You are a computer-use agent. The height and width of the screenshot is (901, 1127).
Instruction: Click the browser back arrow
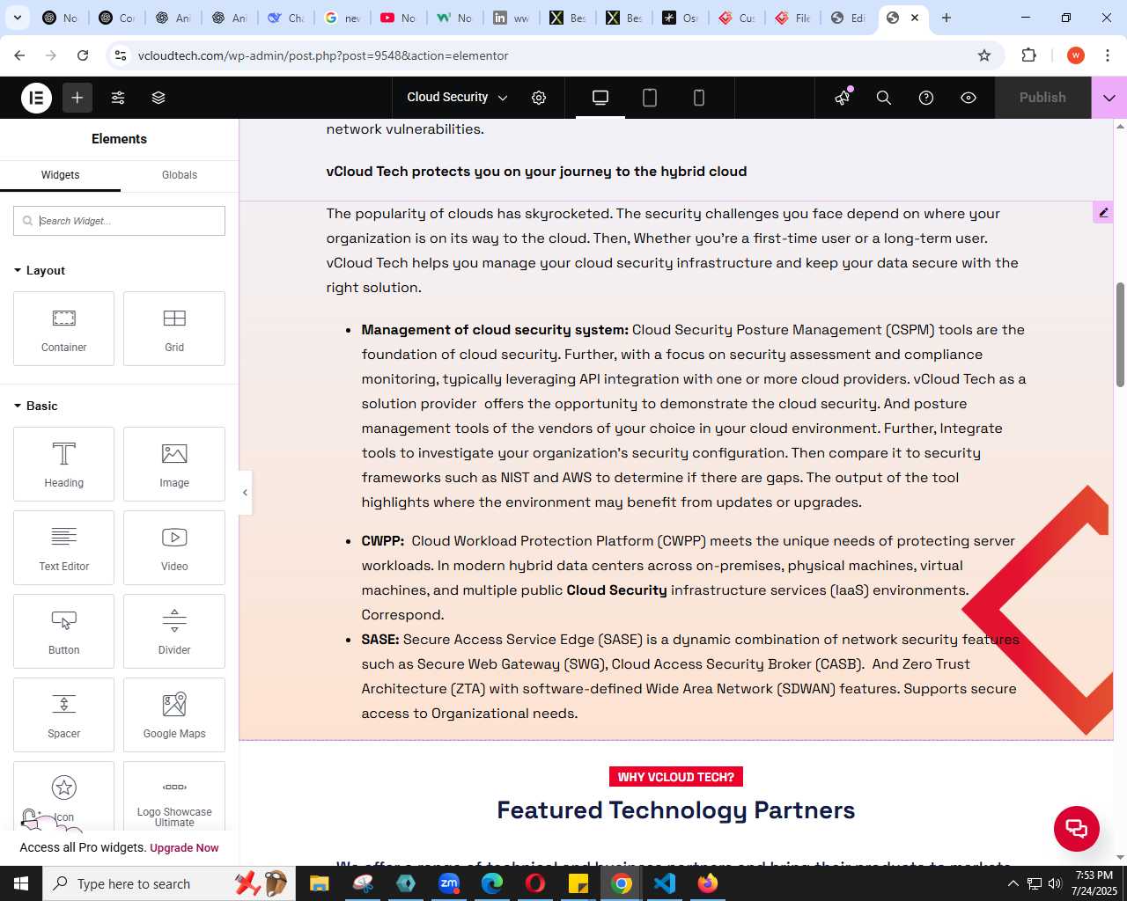(x=19, y=55)
